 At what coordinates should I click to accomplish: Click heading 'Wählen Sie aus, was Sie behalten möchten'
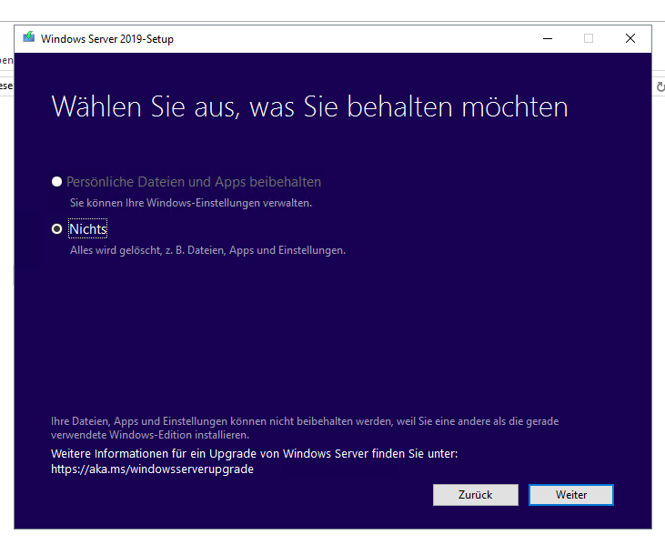[x=309, y=106]
